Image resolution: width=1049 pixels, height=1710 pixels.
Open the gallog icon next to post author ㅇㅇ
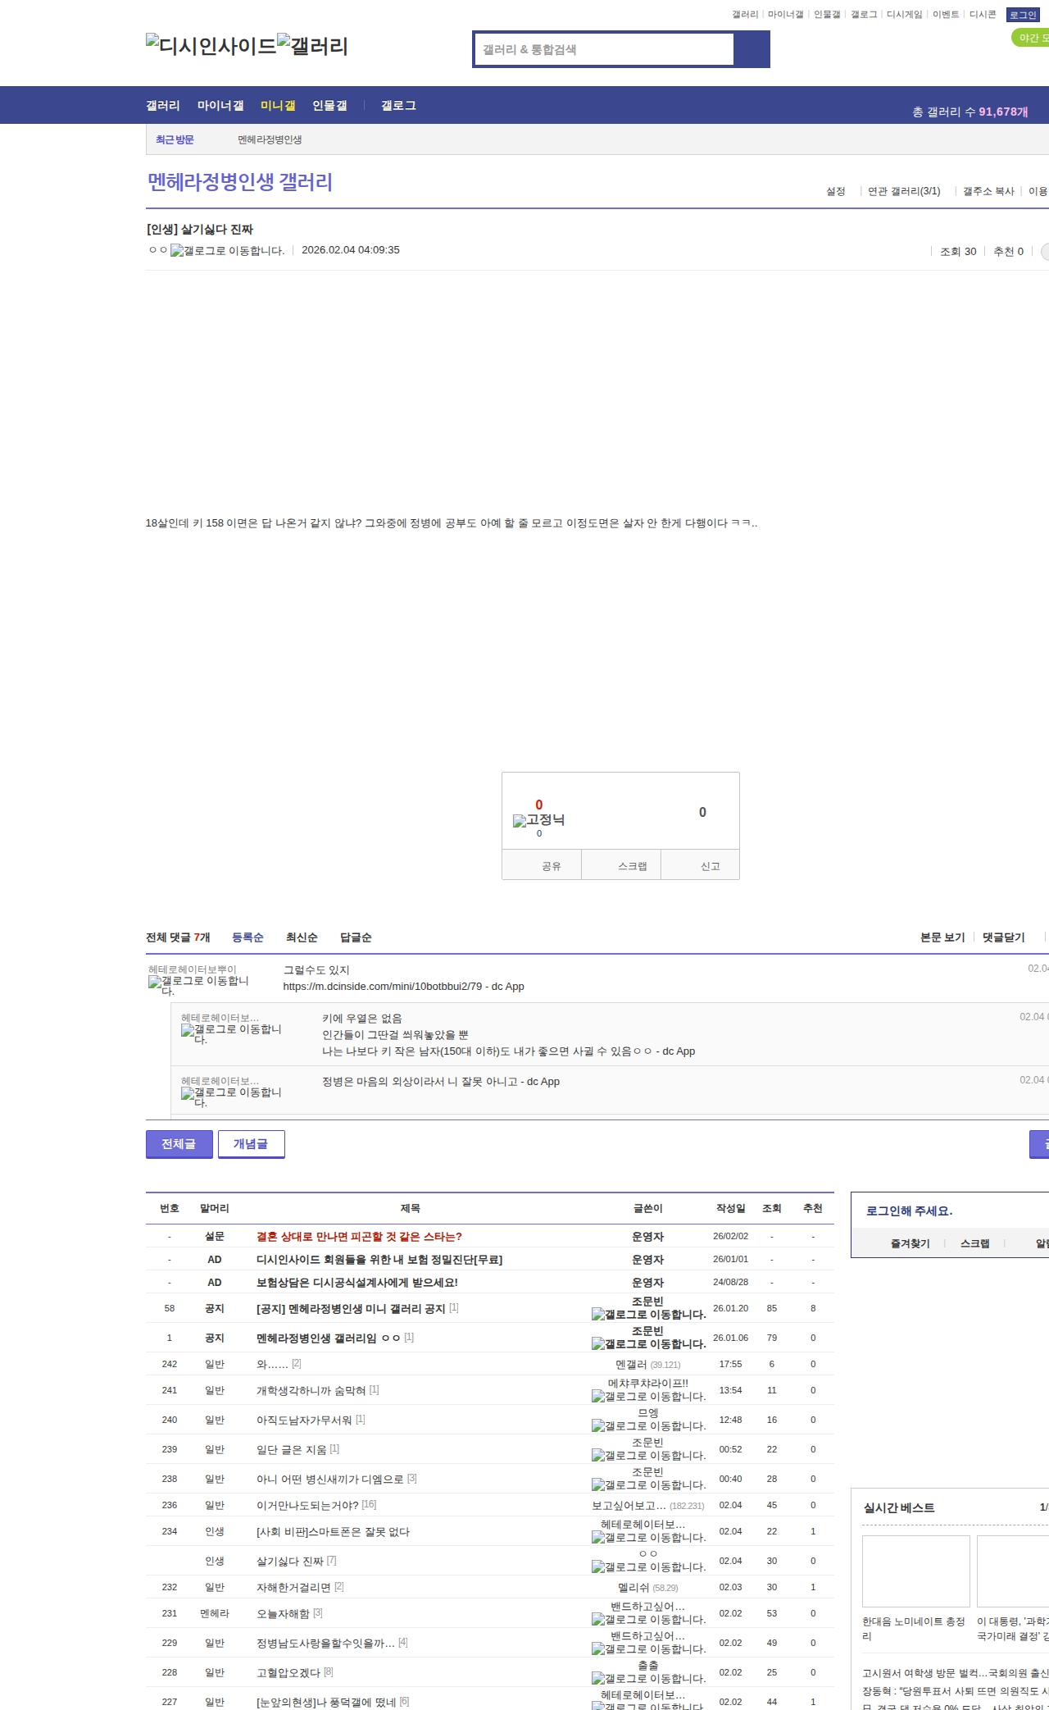(x=228, y=251)
